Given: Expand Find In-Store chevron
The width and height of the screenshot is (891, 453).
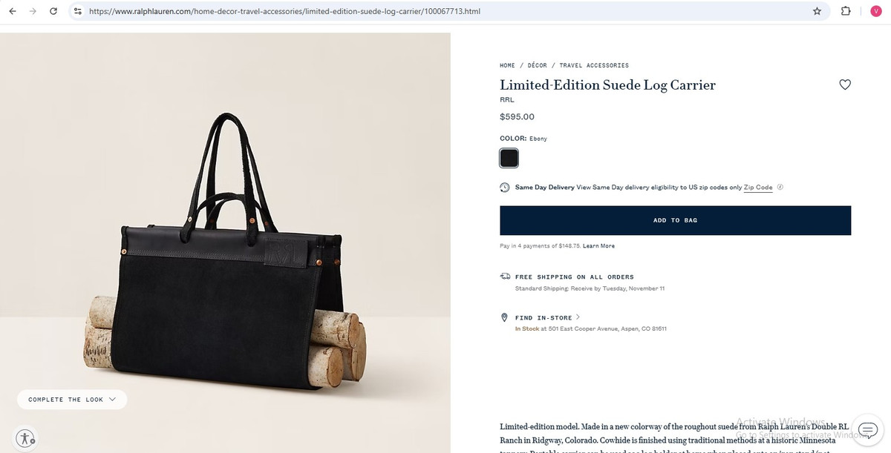Looking at the screenshot, I should point(578,317).
